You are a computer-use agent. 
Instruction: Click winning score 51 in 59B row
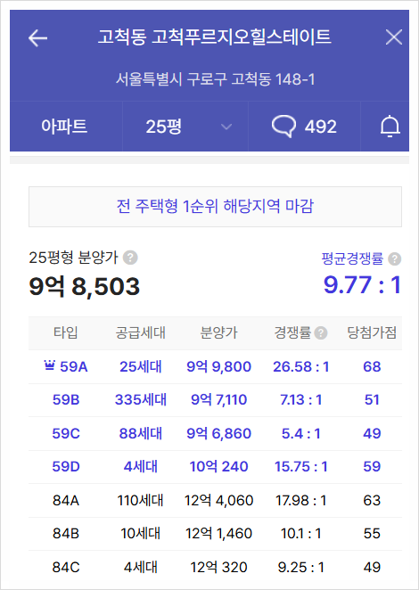pos(372,399)
